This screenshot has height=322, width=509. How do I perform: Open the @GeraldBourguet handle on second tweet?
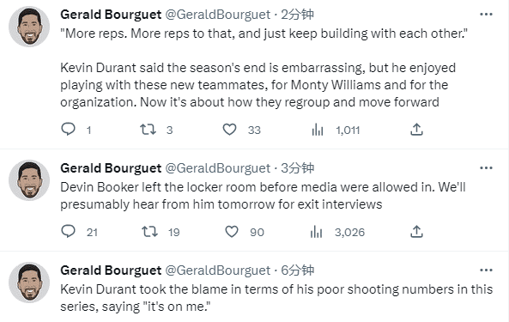[218, 168]
